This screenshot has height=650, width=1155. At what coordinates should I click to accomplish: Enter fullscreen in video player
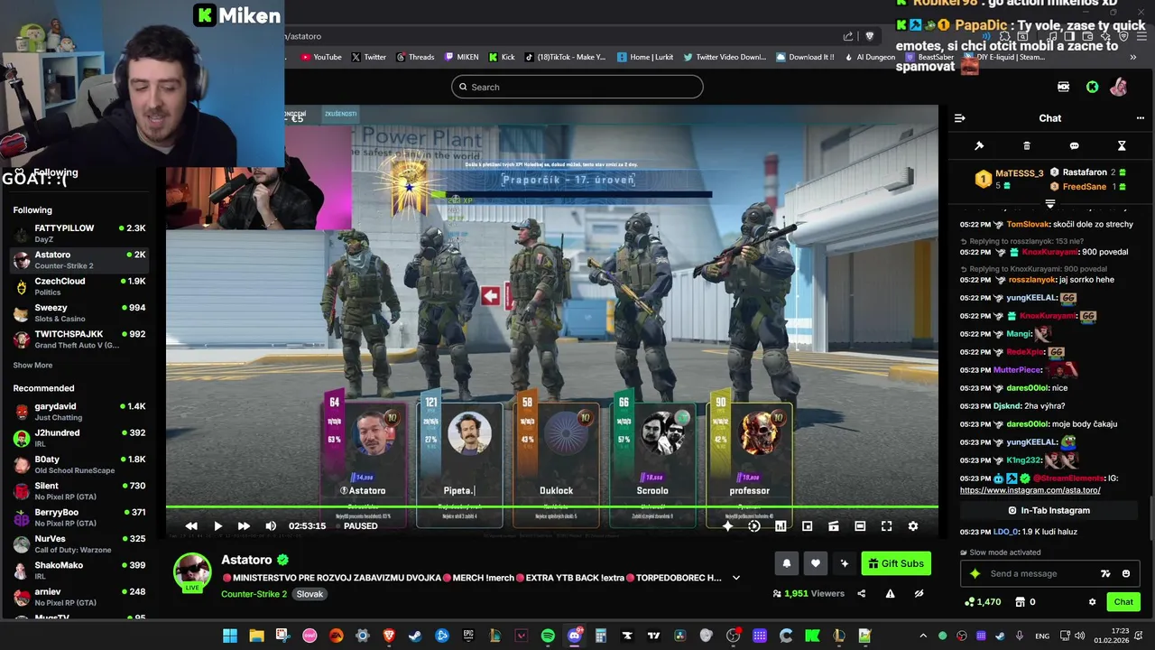[x=886, y=526]
